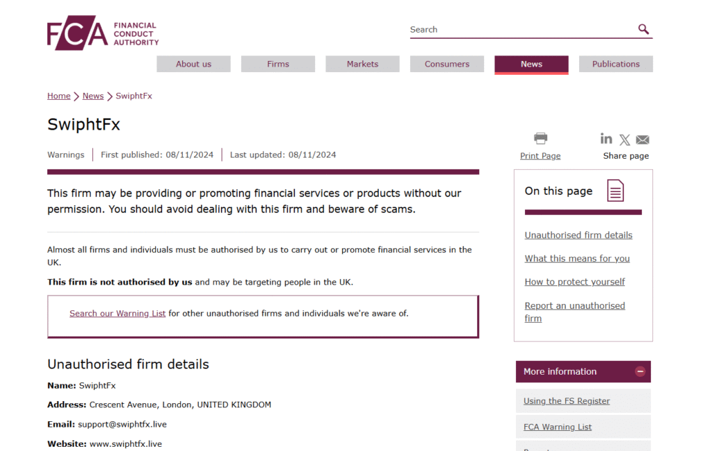Share page via email envelope icon
712x451 pixels.
click(x=642, y=139)
